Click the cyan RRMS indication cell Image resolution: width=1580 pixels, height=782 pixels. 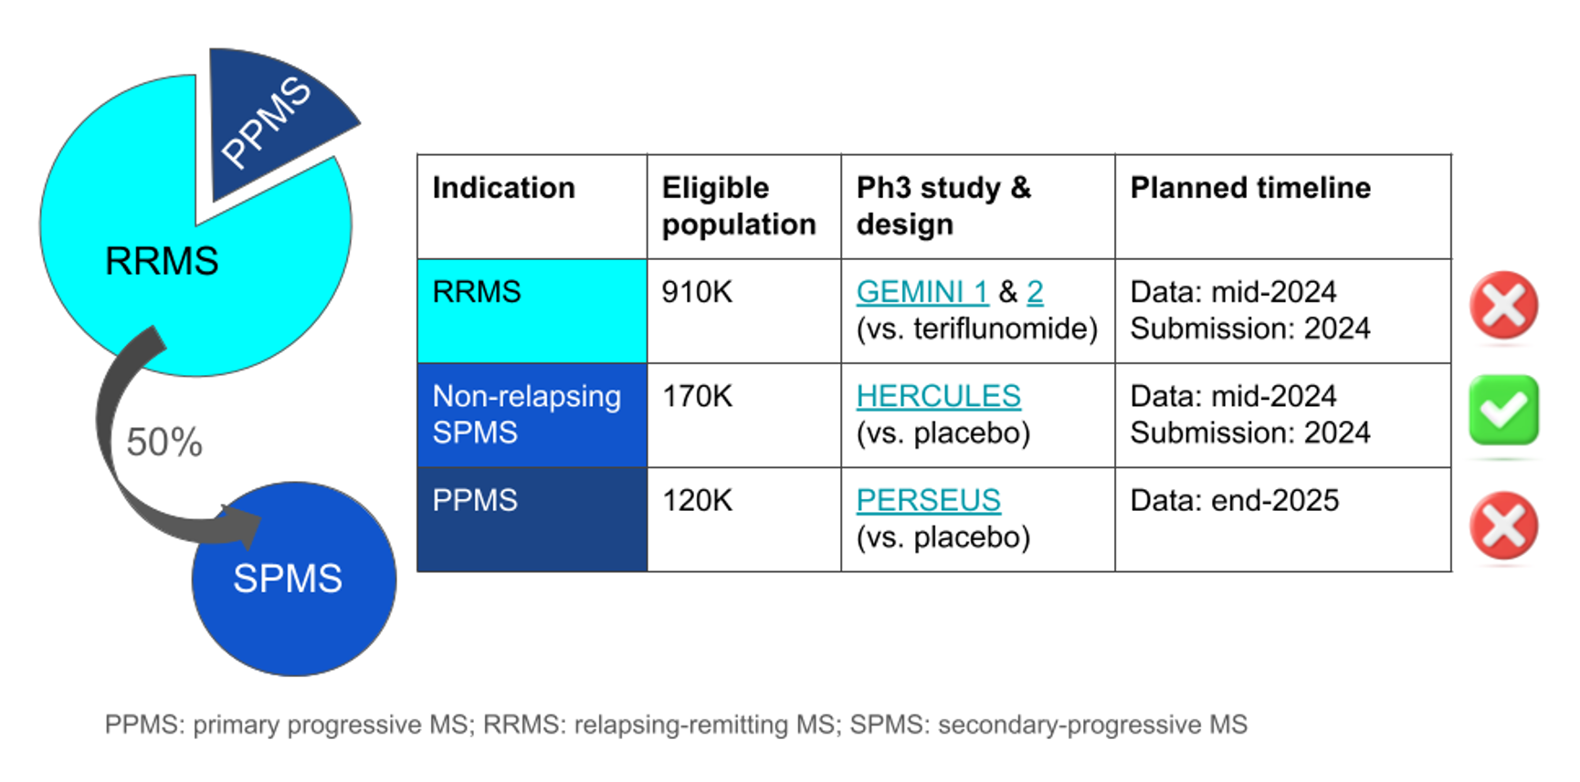[532, 310]
